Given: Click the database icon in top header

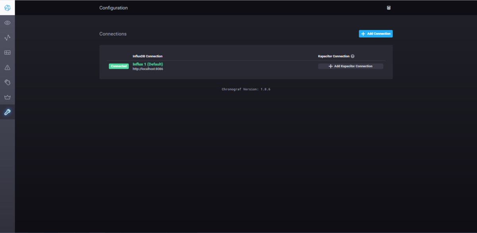Looking at the screenshot, I should [389, 8].
